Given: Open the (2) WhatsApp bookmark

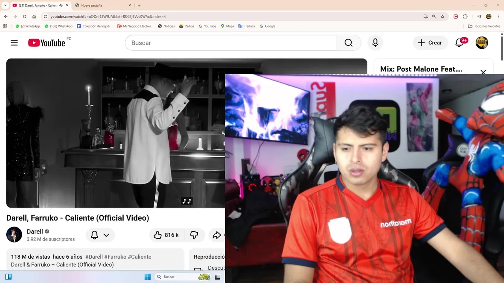Looking at the screenshot, I should (x=28, y=26).
